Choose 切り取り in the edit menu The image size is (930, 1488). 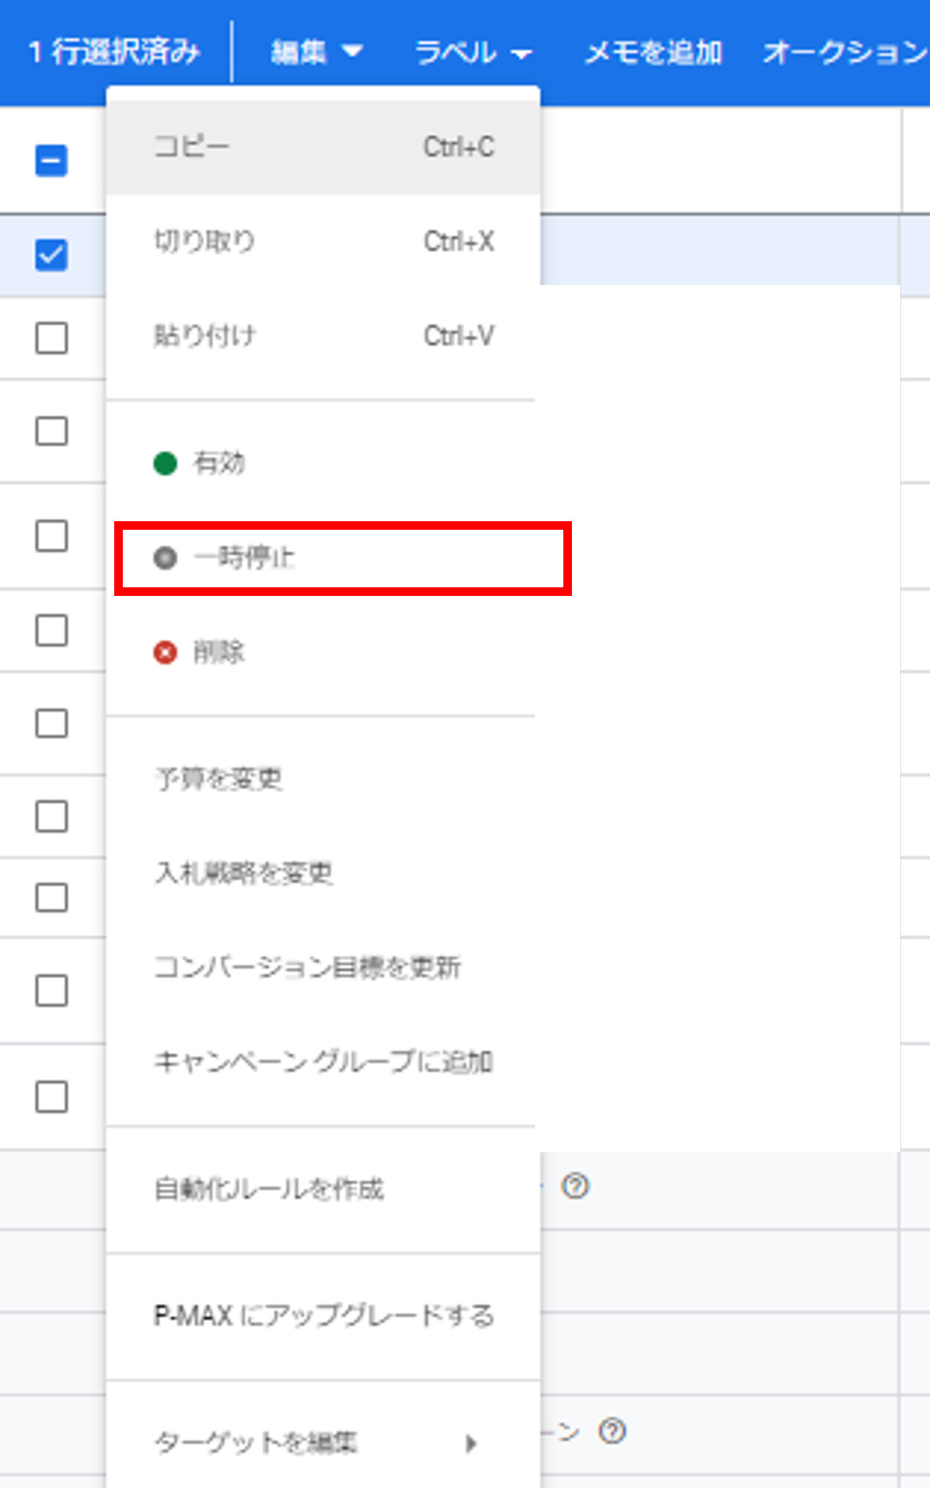(x=323, y=241)
